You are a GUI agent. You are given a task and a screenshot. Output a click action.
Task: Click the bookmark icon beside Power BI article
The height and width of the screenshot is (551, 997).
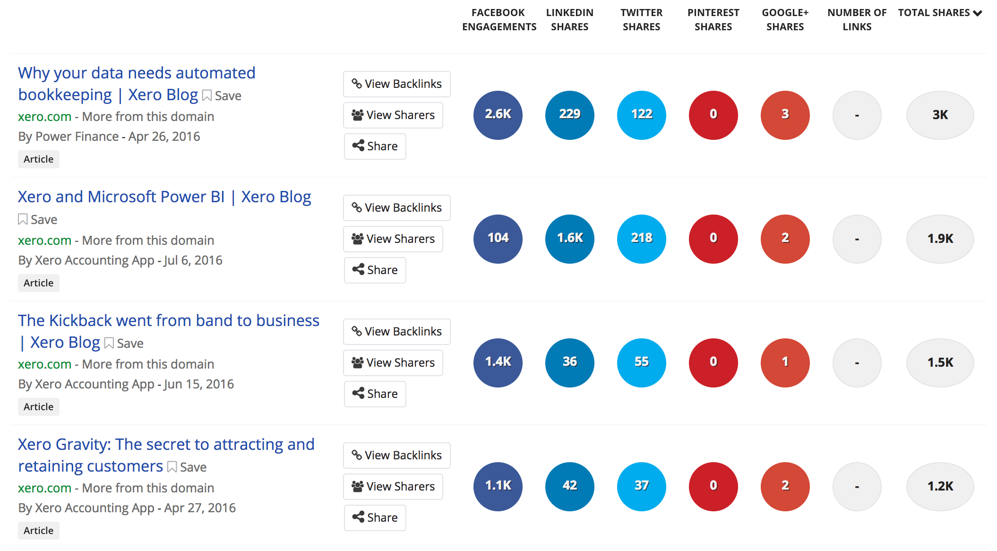23,219
